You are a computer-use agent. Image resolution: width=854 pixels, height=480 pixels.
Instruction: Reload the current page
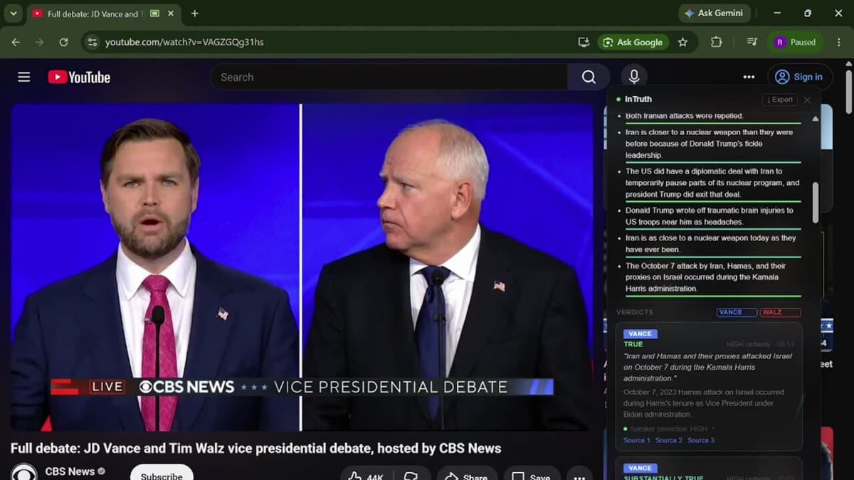point(63,42)
